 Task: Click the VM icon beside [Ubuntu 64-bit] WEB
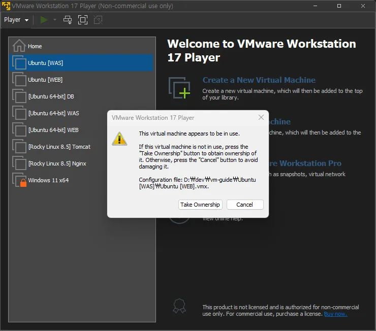click(19, 130)
